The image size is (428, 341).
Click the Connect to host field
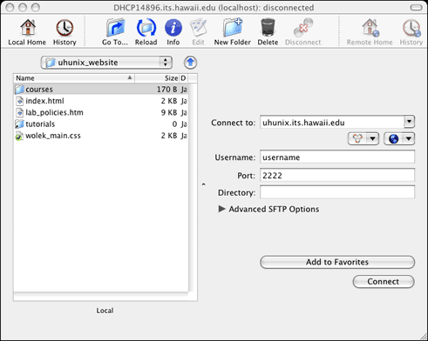point(332,123)
